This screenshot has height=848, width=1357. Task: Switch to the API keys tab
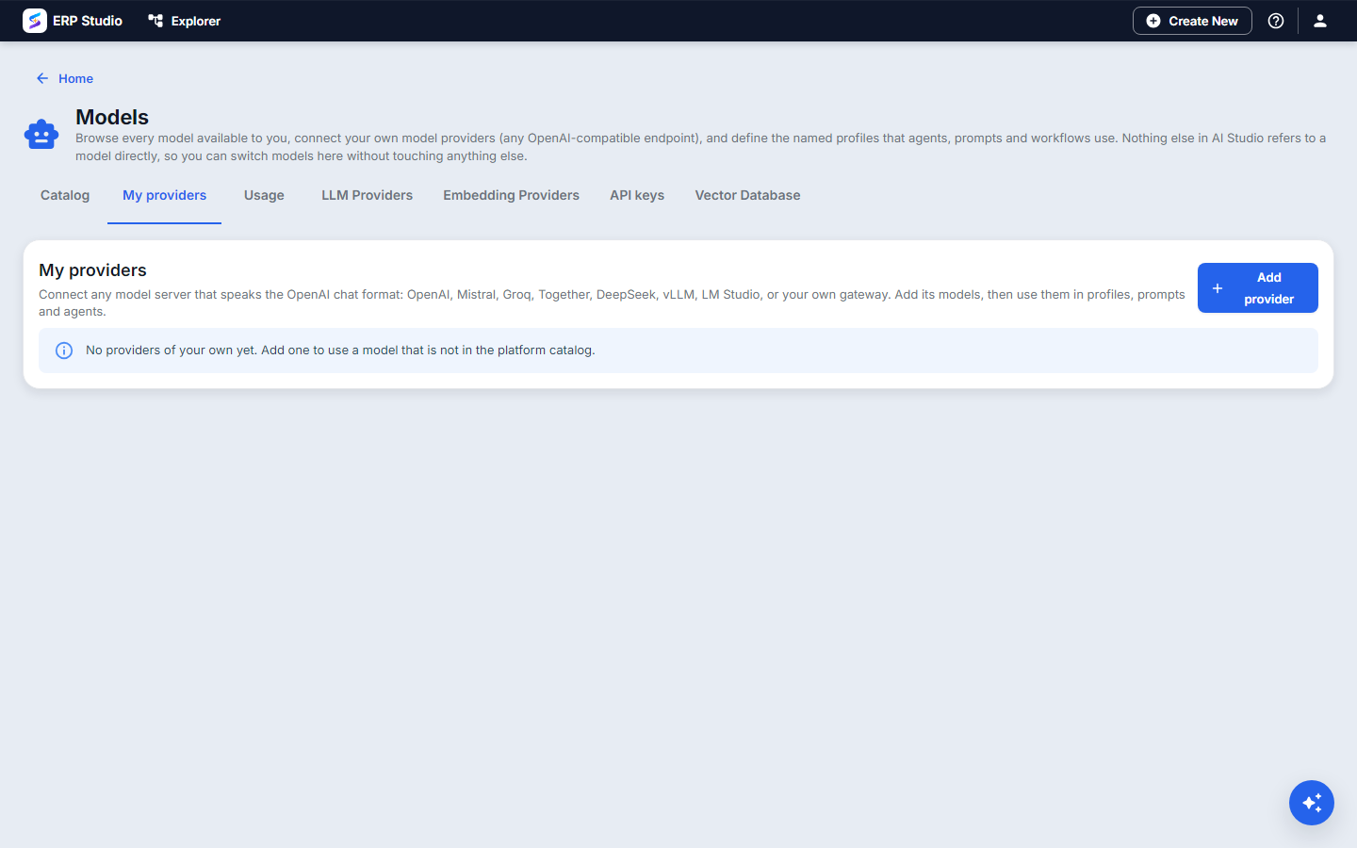637,195
